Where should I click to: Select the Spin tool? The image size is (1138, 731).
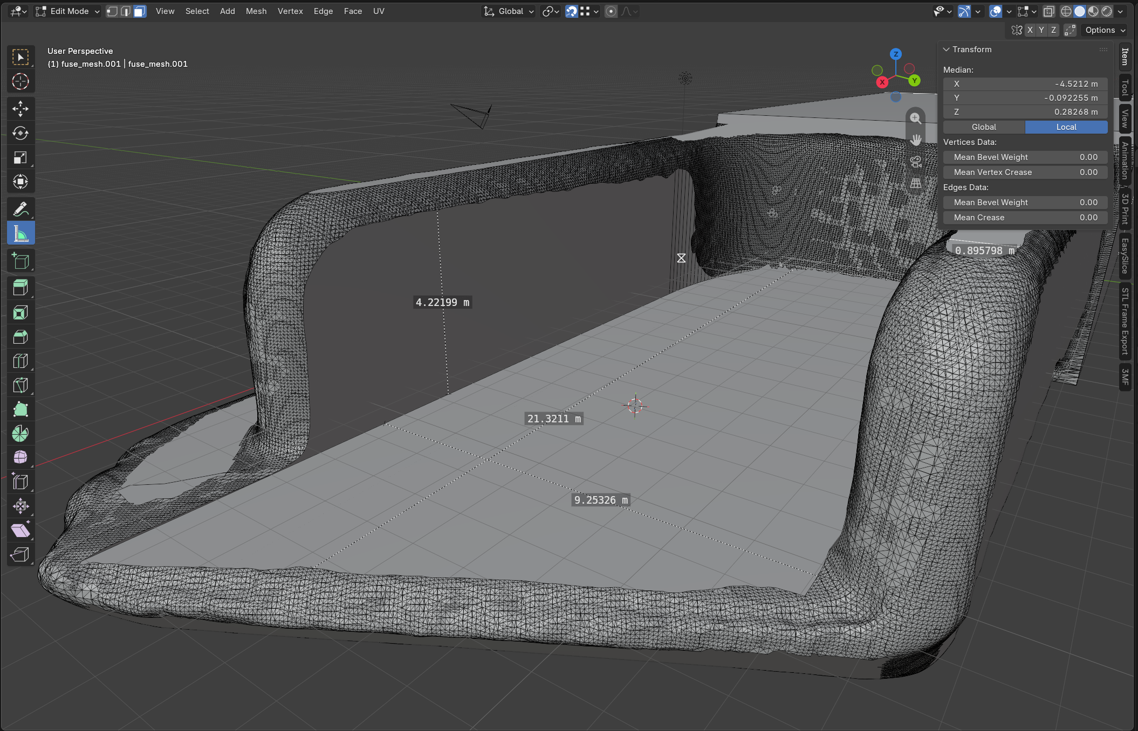20,434
